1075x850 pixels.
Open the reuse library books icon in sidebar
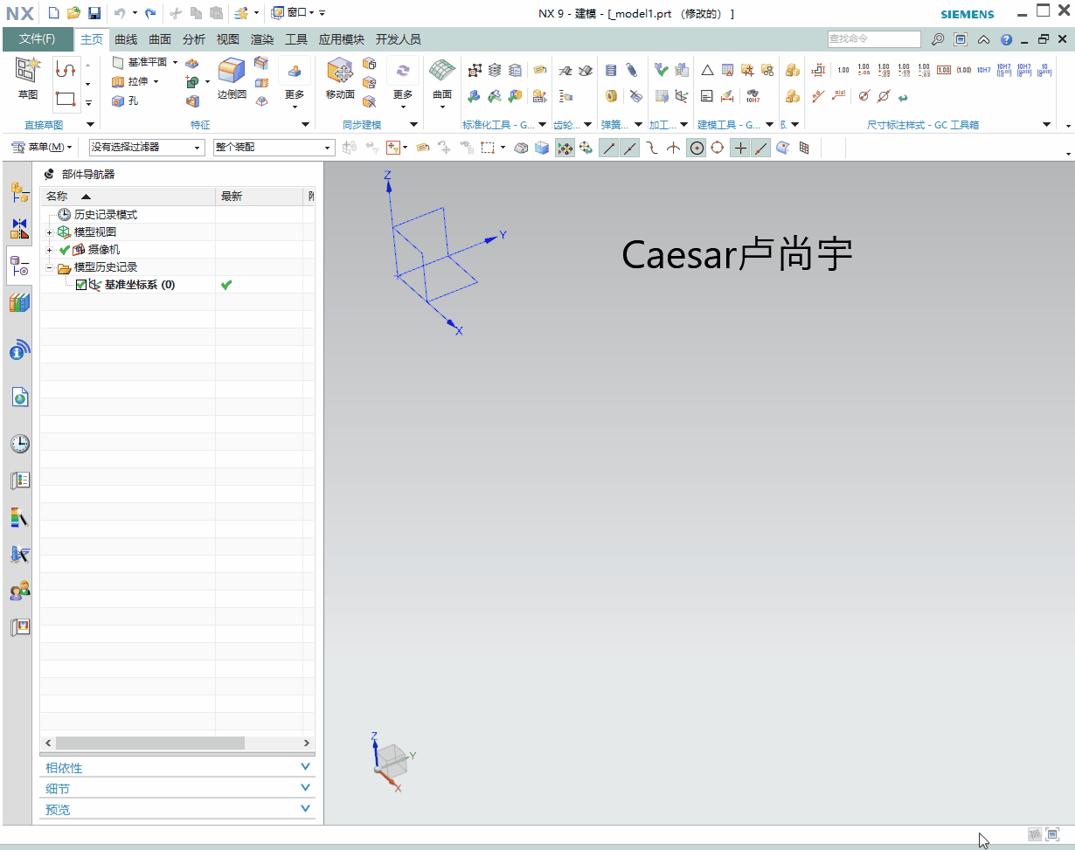point(19,303)
